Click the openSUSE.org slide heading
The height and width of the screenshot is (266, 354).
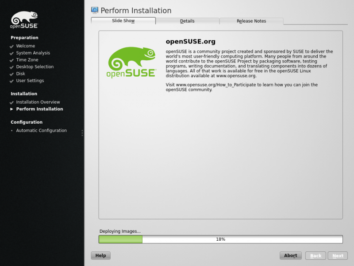click(x=191, y=42)
